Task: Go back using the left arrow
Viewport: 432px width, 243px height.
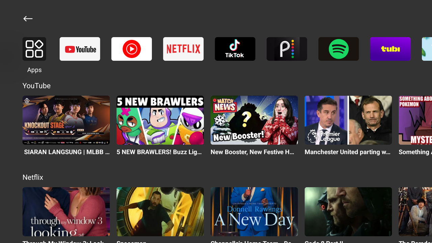Action: pos(28,19)
